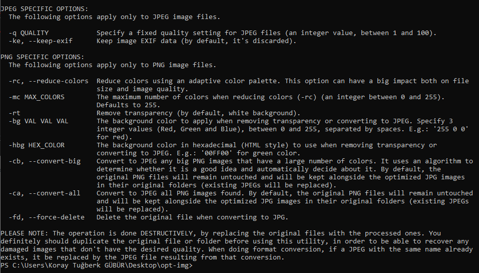Click the -mc MAX_COLORS option
This screenshot has width=479, height=273.
coord(37,97)
